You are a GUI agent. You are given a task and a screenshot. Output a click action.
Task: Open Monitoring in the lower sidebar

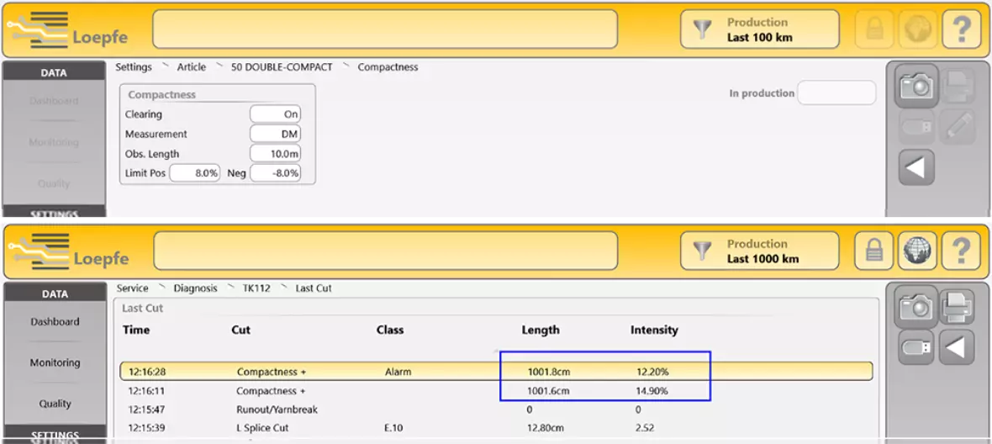55,362
